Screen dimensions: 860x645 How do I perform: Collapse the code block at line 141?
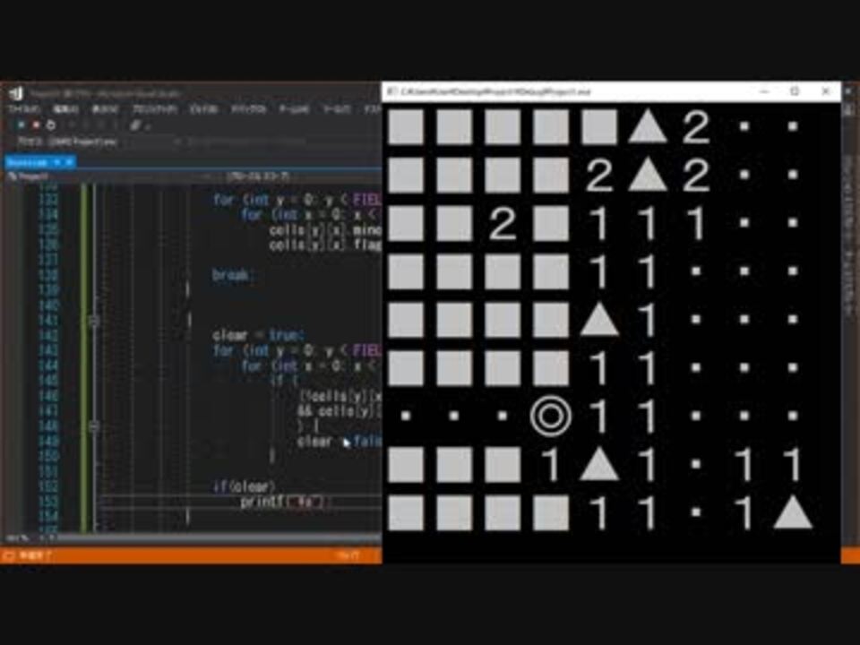coord(94,320)
